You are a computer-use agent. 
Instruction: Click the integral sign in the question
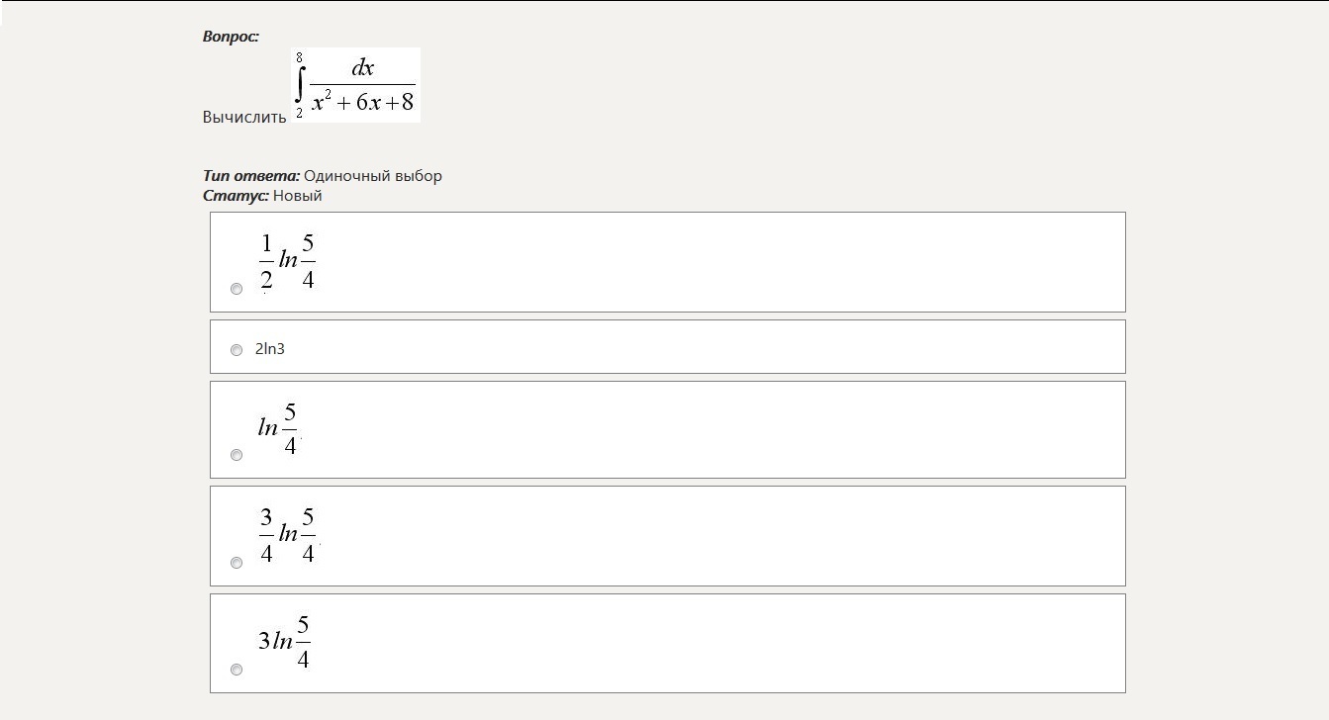click(x=299, y=85)
